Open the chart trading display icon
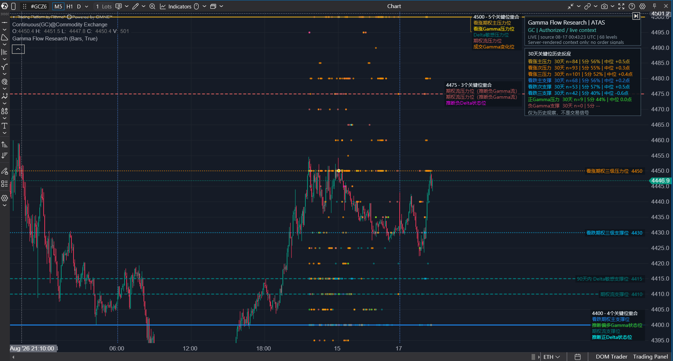 (119, 6)
